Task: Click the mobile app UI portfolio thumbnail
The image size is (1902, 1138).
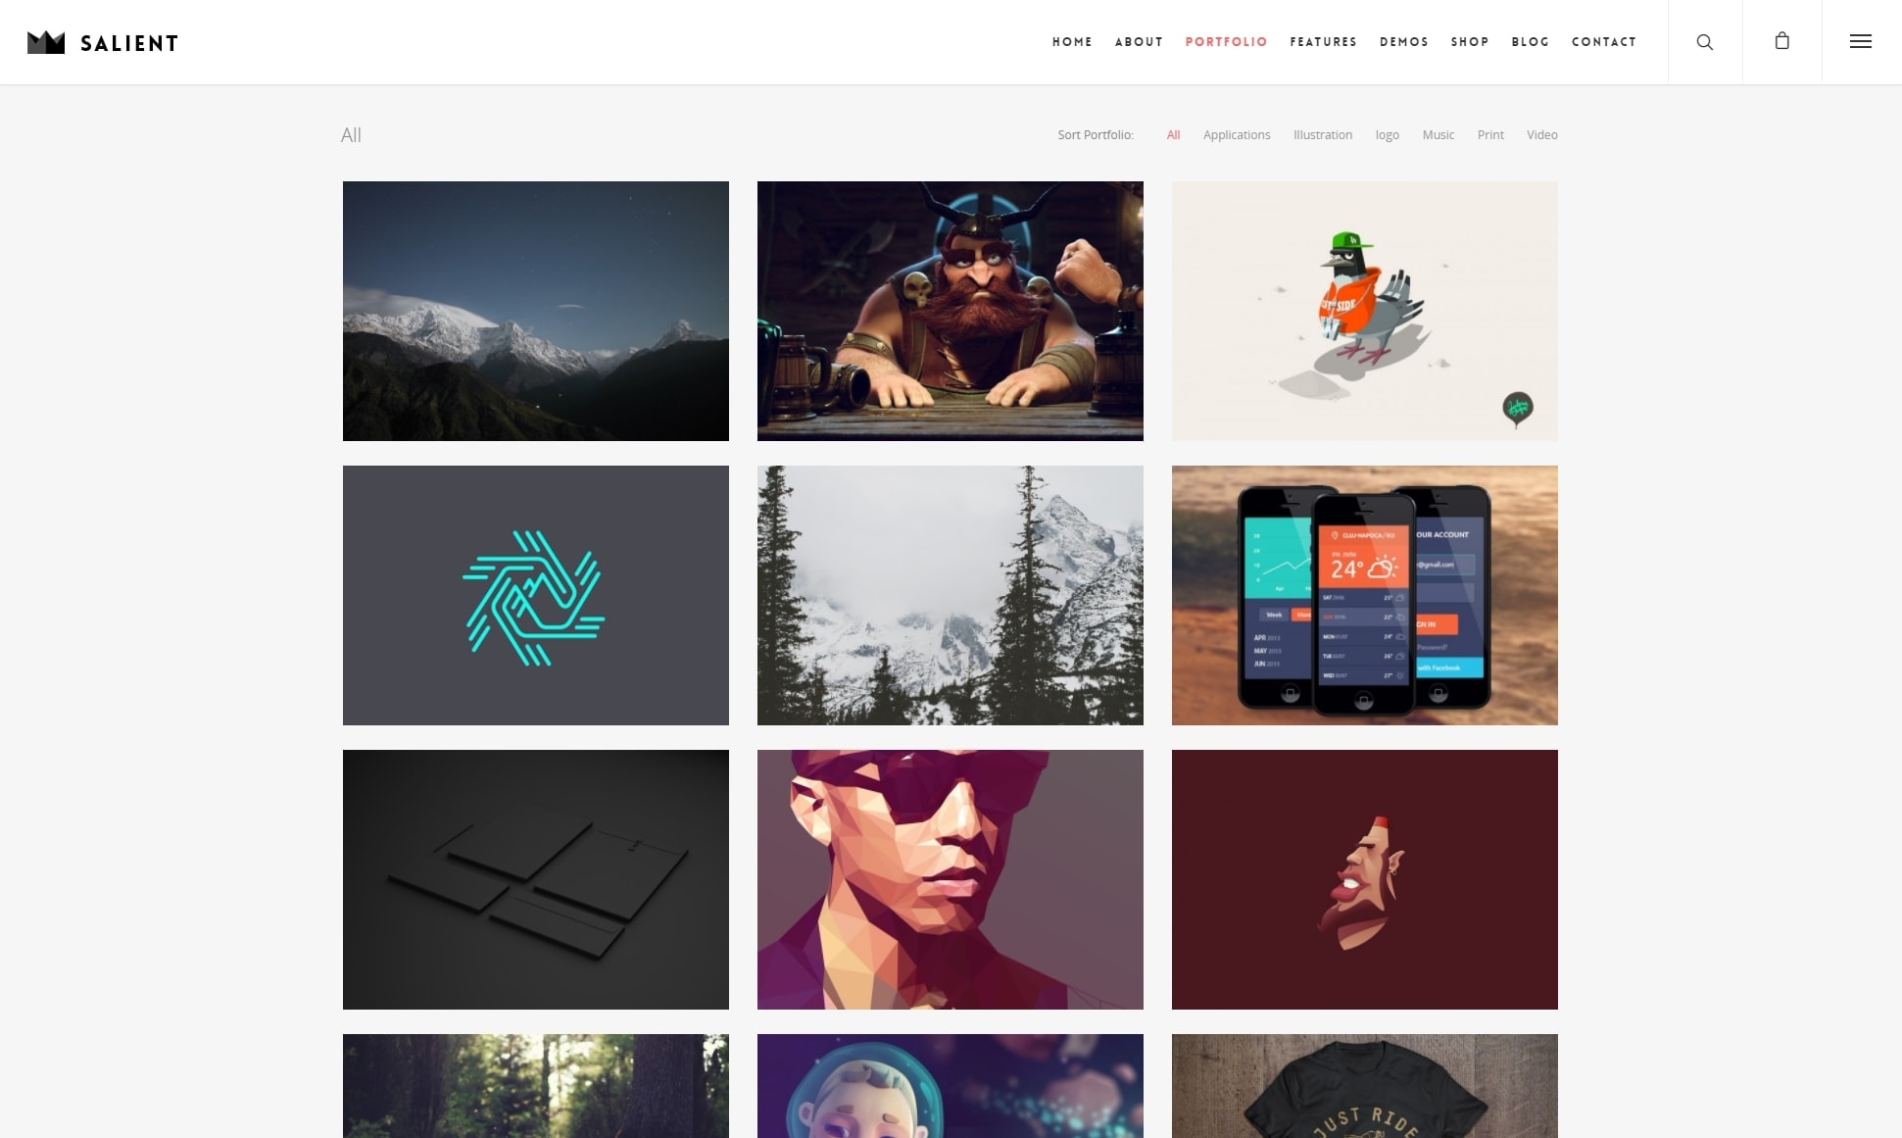Action: [1365, 595]
